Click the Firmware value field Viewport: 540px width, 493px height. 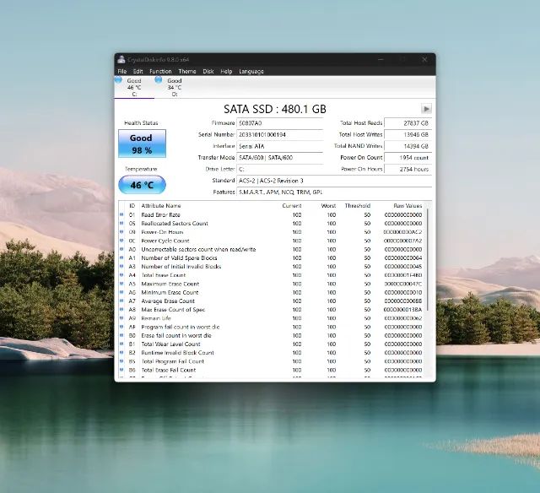click(279, 123)
